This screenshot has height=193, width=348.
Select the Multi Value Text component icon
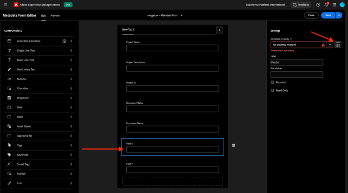pyautogui.click(x=9, y=69)
